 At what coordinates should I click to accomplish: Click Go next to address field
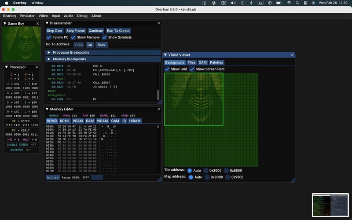point(90,45)
